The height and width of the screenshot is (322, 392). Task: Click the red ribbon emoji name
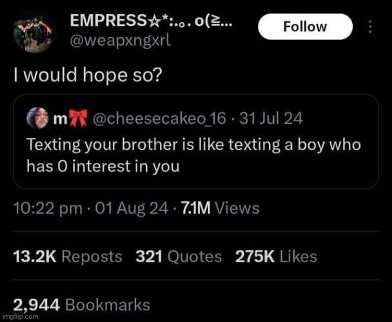click(70, 118)
